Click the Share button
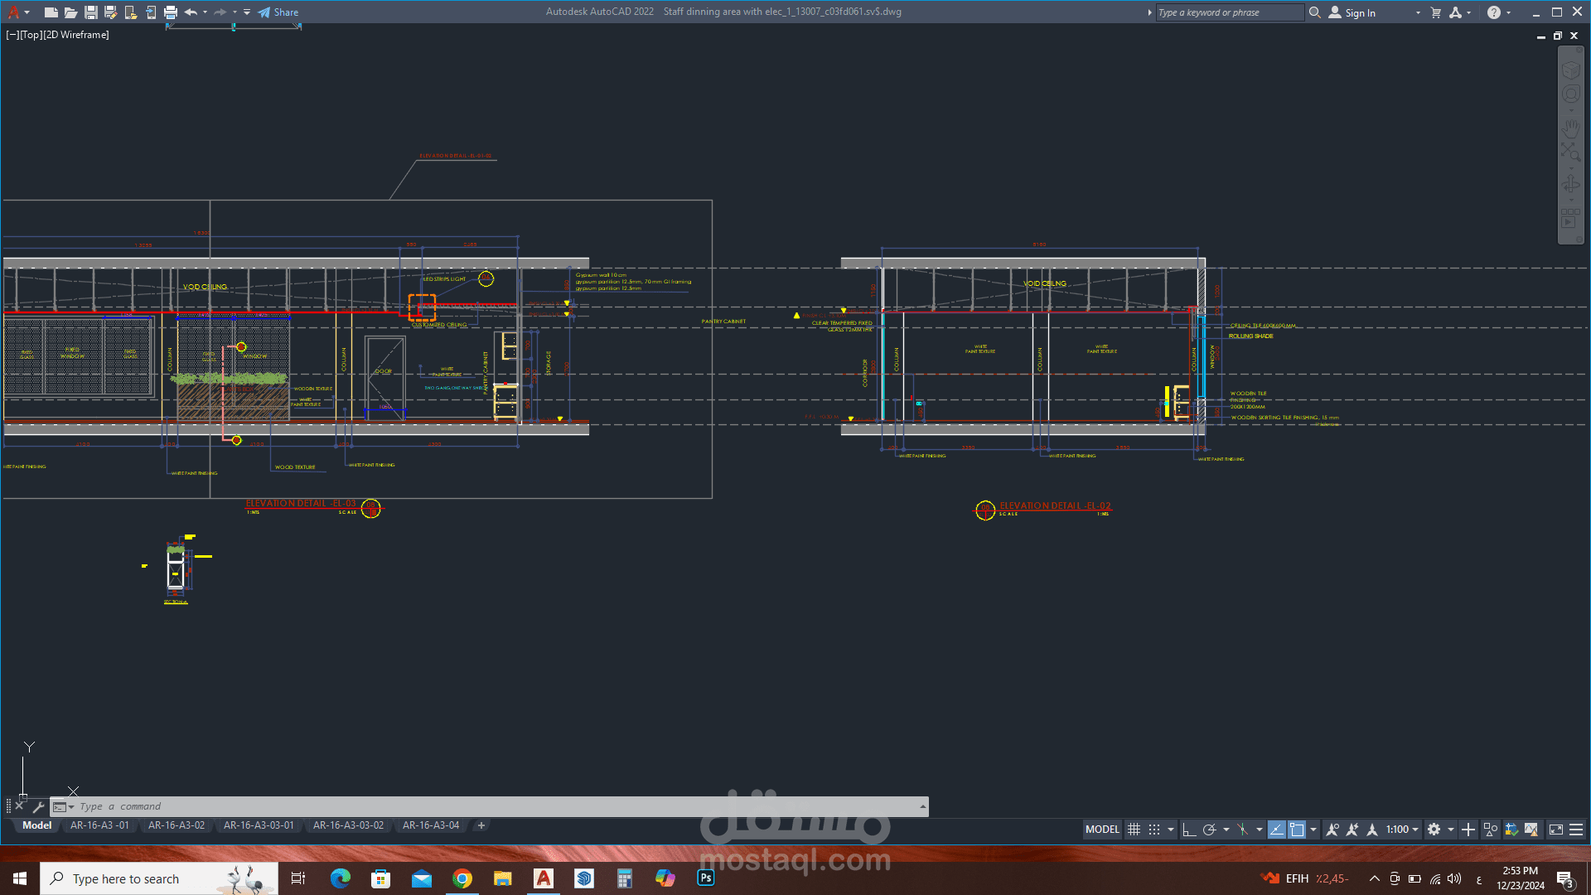Screen dimensions: 1591x895 tap(278, 12)
